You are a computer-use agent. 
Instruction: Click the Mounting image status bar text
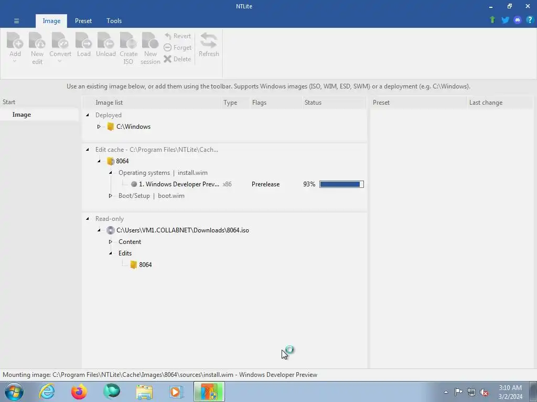point(160,375)
